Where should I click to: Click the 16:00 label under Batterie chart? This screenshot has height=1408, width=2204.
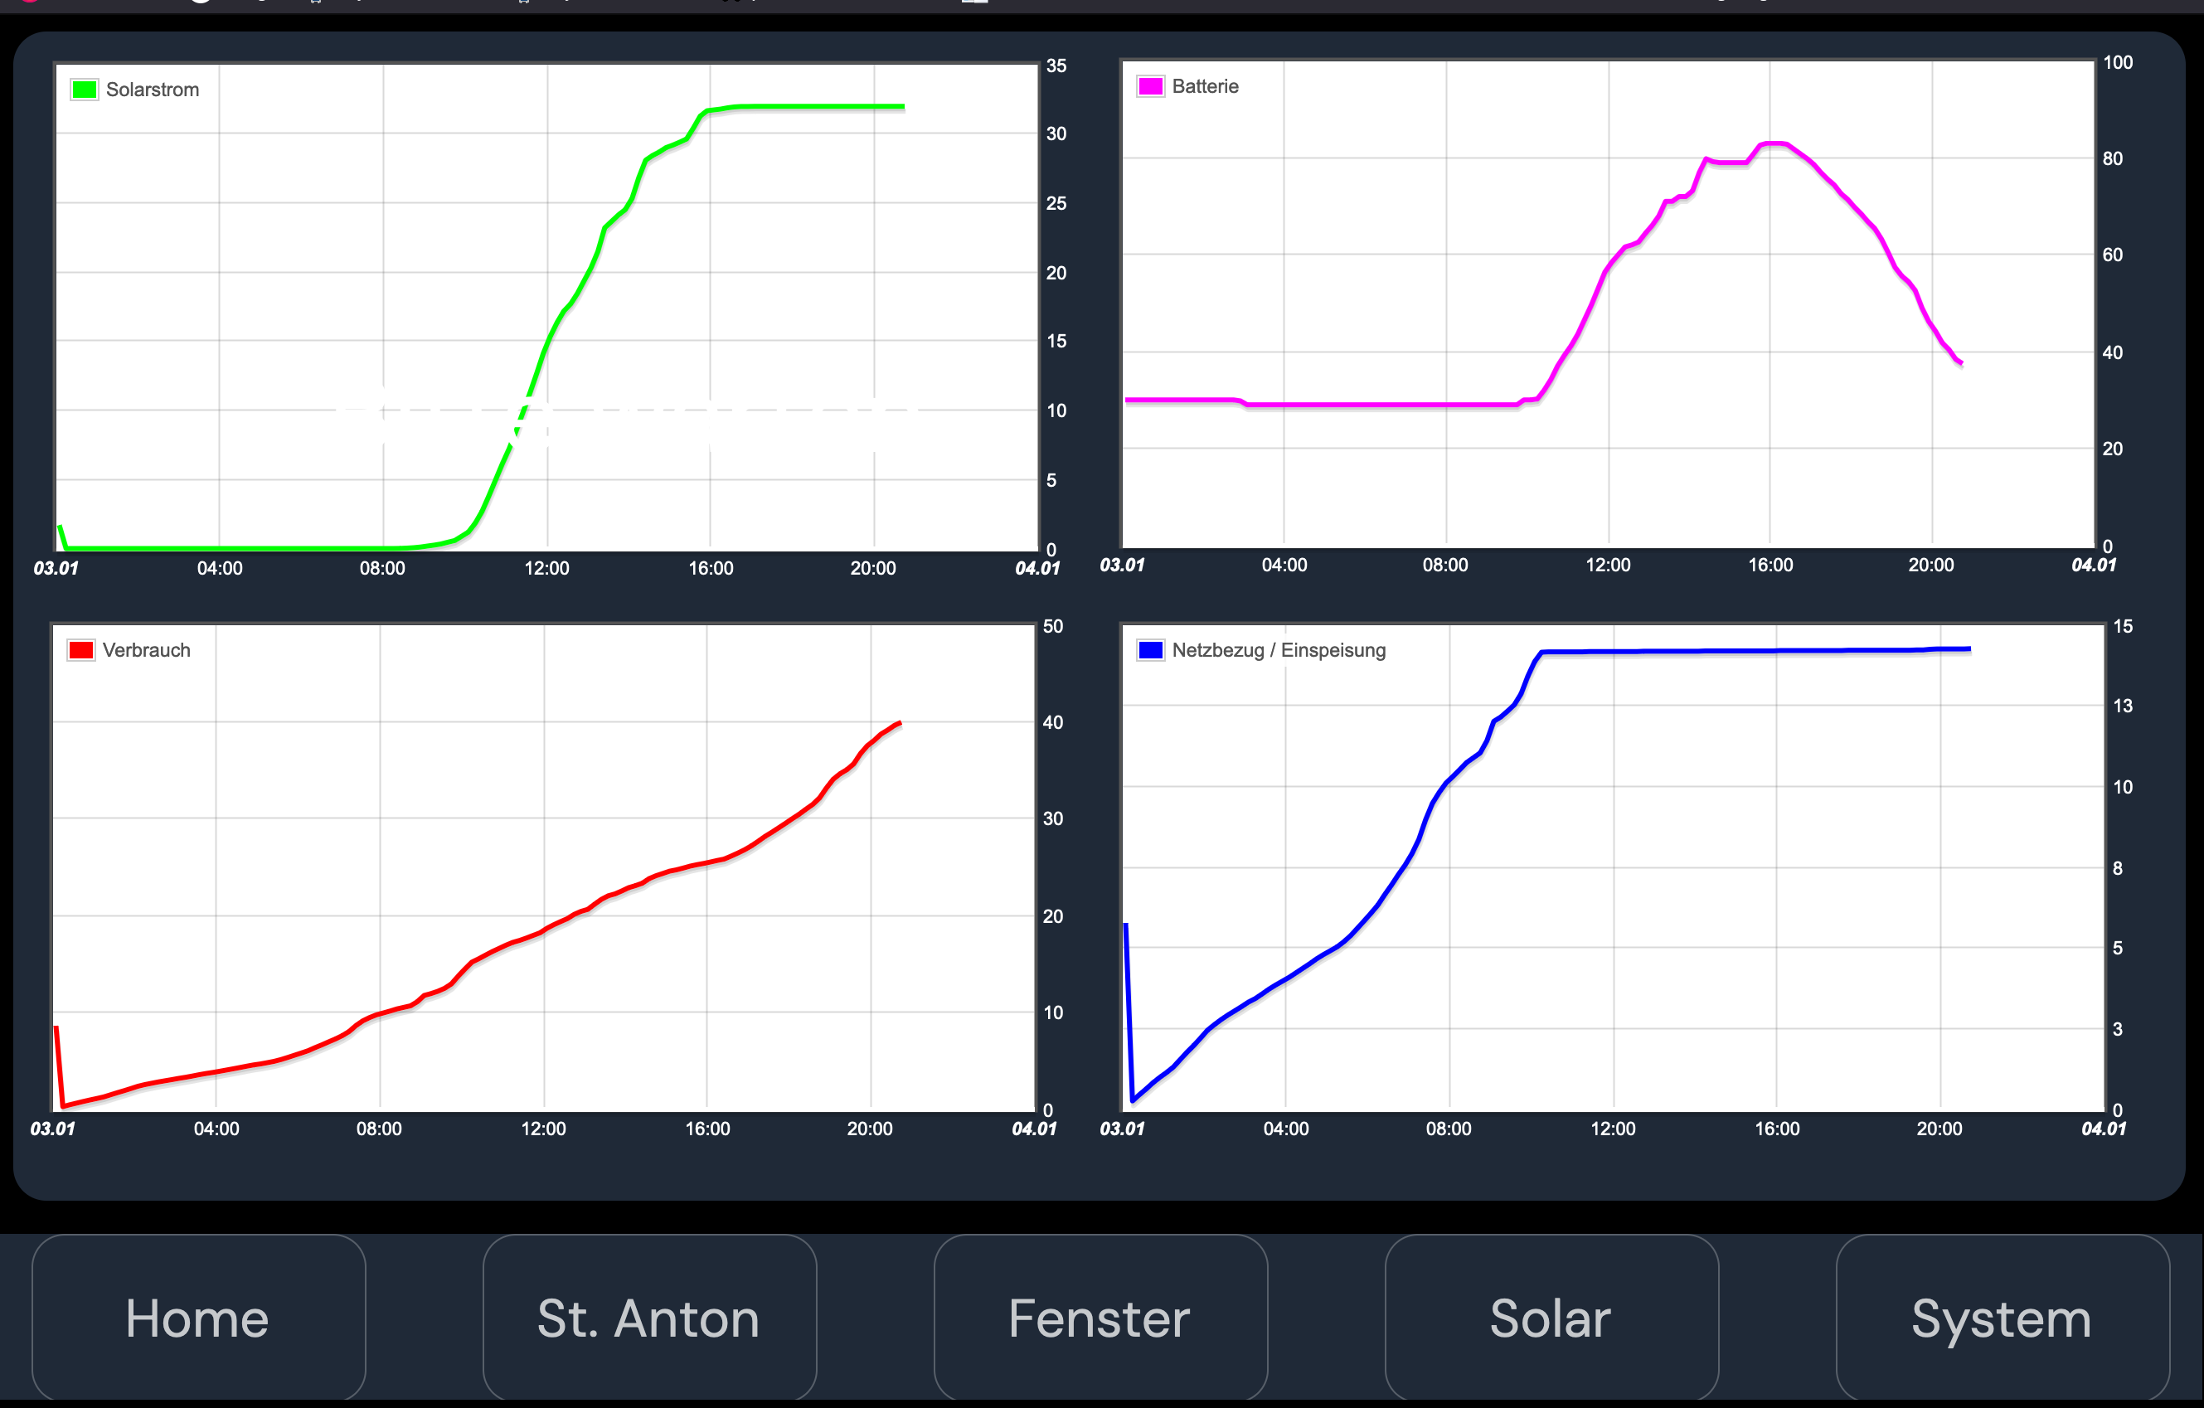(1770, 565)
